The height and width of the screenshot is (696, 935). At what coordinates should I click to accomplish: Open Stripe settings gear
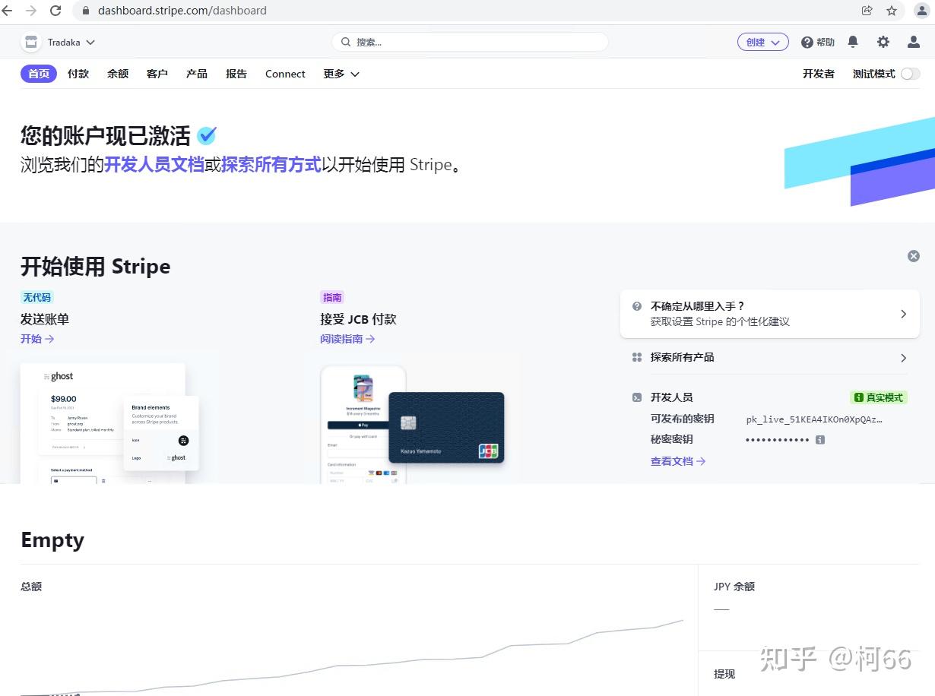pyautogui.click(x=883, y=42)
